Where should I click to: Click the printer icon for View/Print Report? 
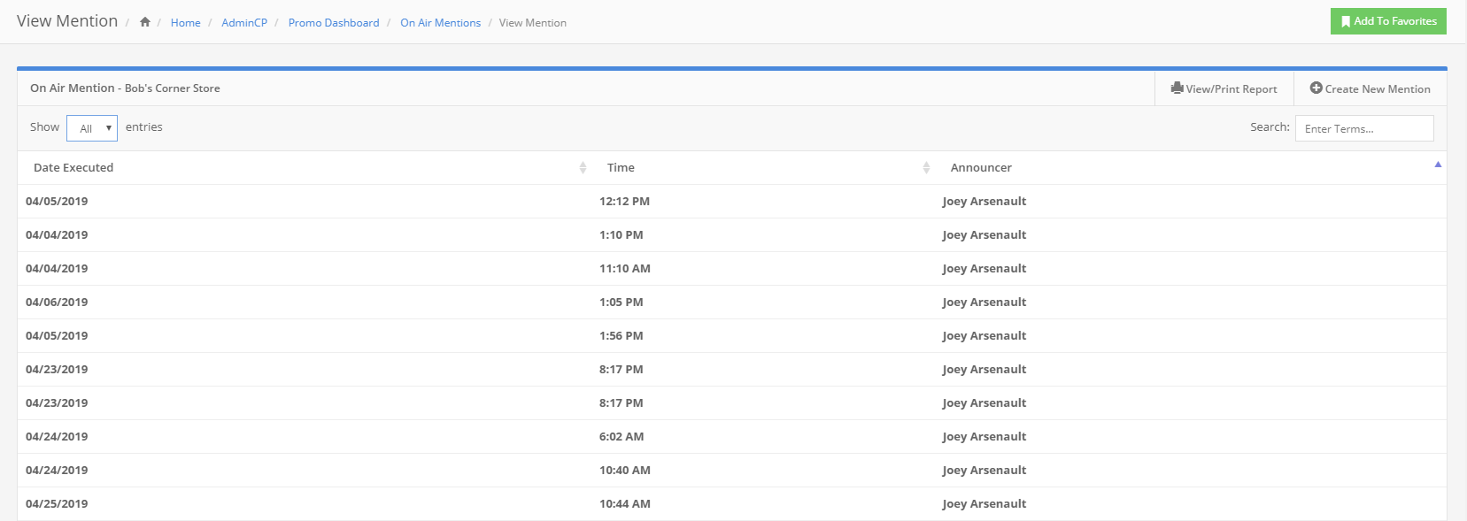click(x=1177, y=88)
